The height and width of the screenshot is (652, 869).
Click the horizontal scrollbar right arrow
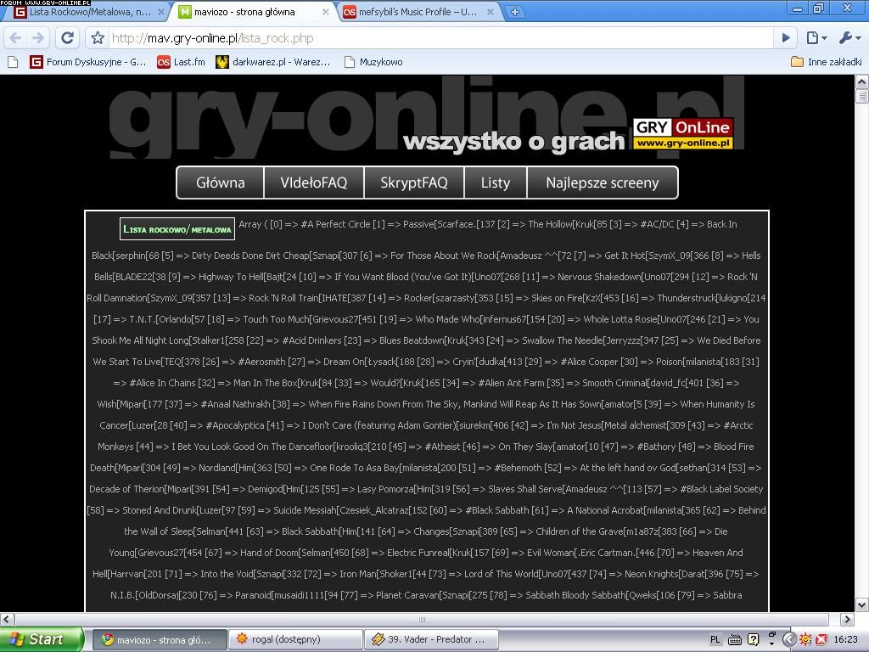848,619
